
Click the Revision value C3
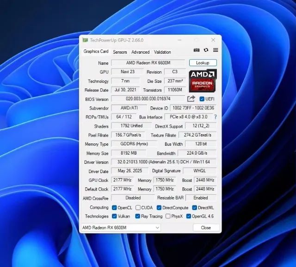[x=175, y=72]
